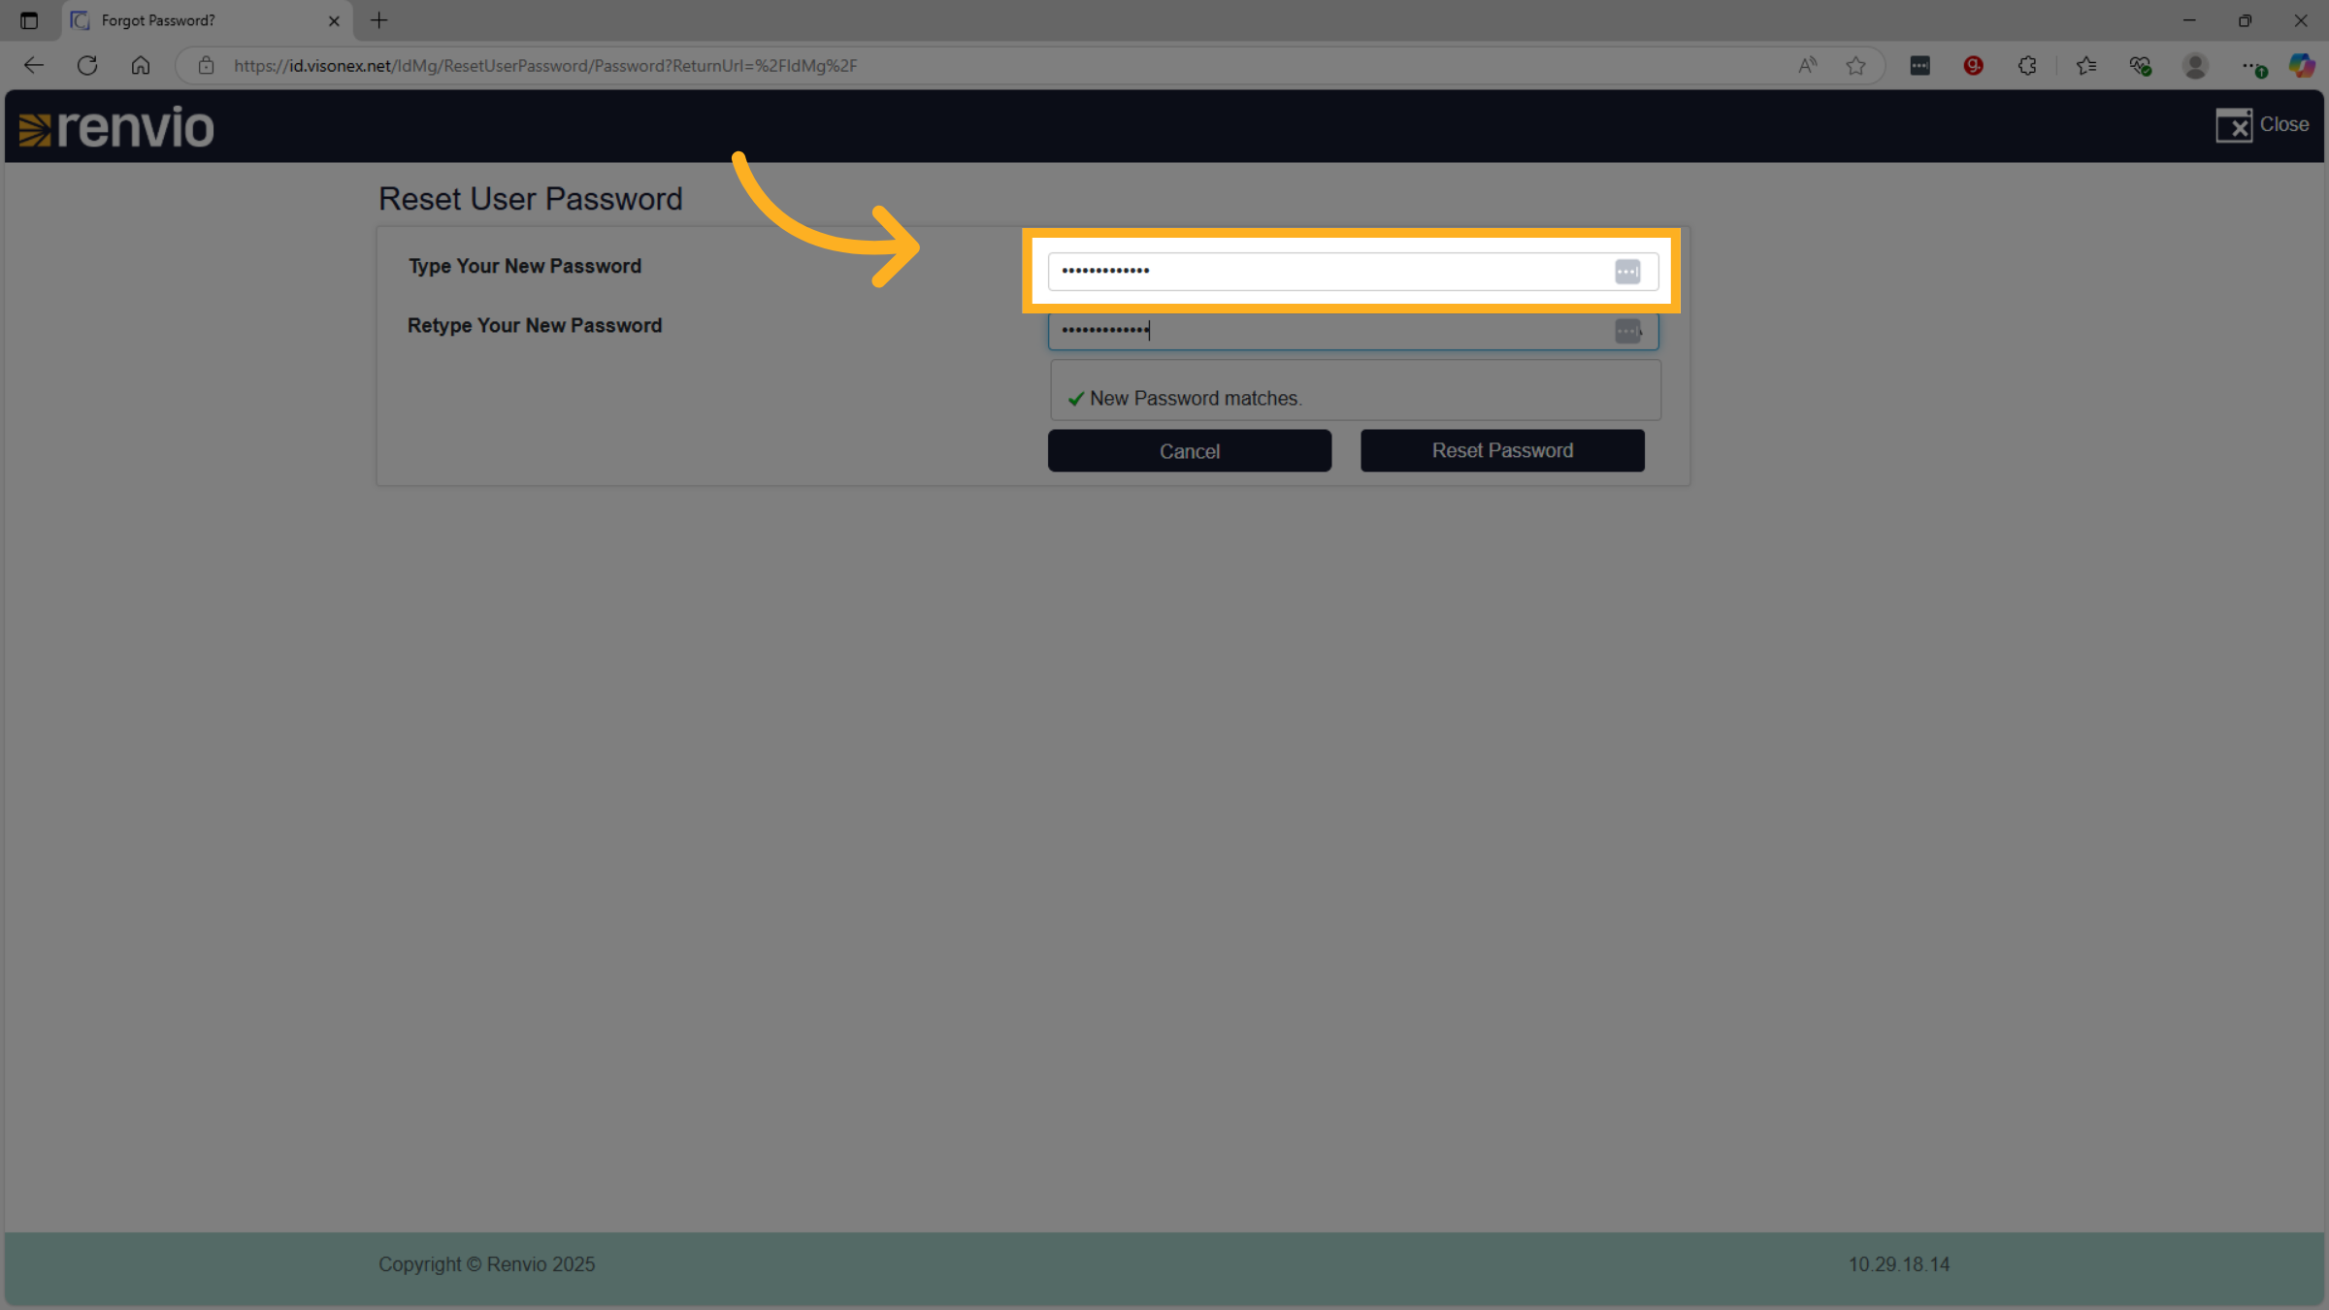Click password manager icon in retype password field
2329x1310 pixels.
[1627, 331]
